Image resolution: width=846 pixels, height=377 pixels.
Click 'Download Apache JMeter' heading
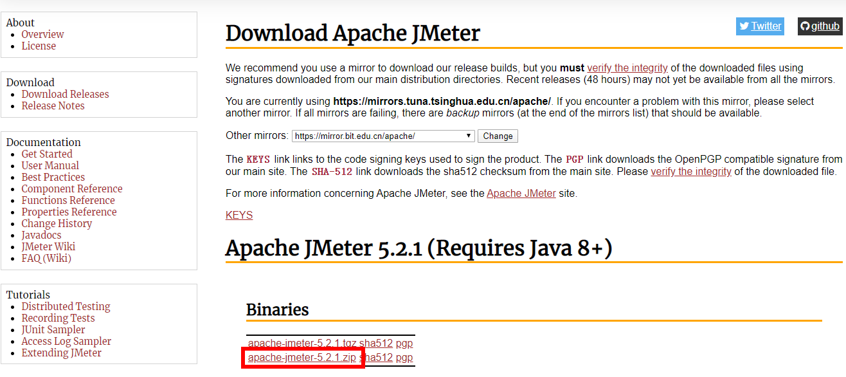[353, 33]
